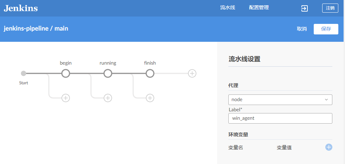Add a new environment variable
Image resolution: width=345 pixels, height=164 pixels.
point(329,147)
